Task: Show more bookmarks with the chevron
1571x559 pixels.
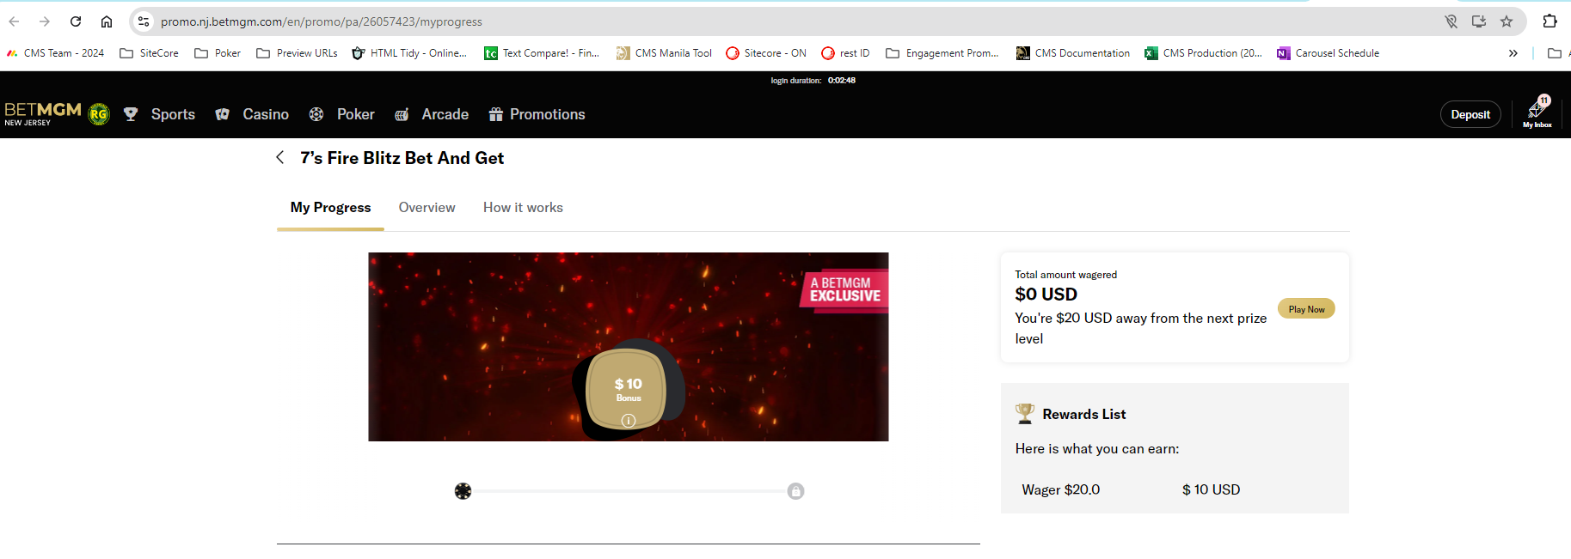Action: point(1513,53)
